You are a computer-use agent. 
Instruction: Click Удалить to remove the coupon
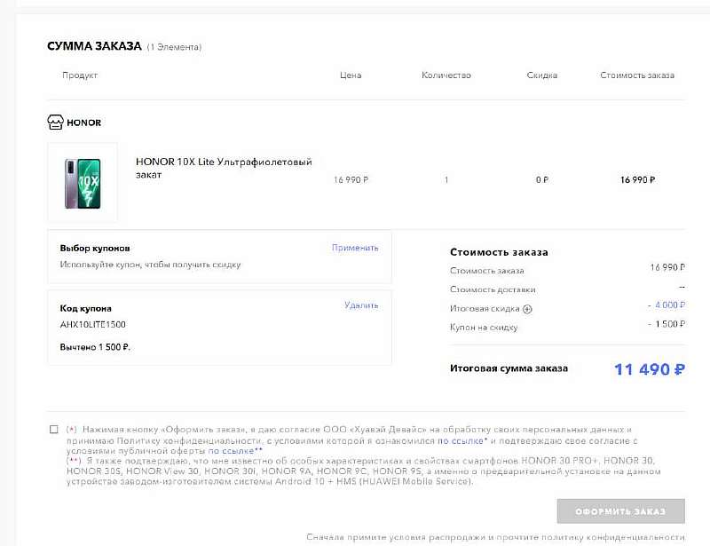coord(361,305)
